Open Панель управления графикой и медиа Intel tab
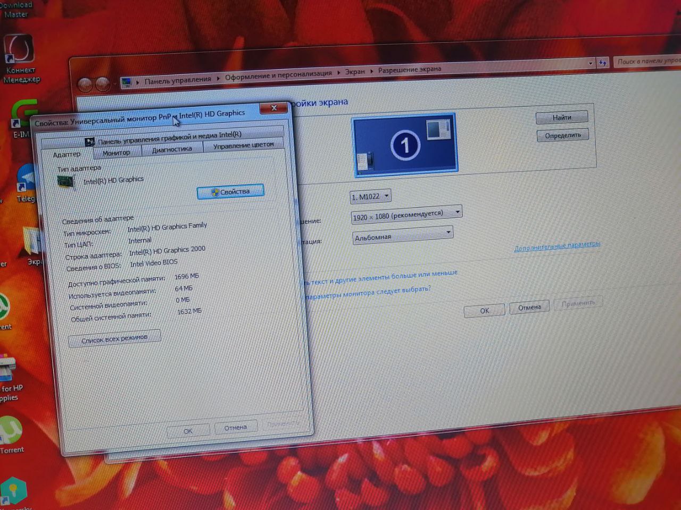The height and width of the screenshot is (510, 681). (x=169, y=138)
